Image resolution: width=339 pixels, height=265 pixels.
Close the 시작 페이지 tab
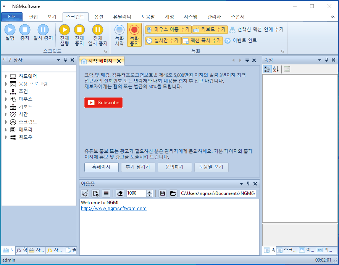point(119,61)
